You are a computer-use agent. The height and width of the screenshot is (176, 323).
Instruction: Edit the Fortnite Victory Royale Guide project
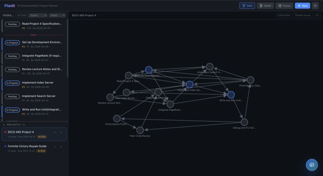pyautogui.click(x=55, y=147)
